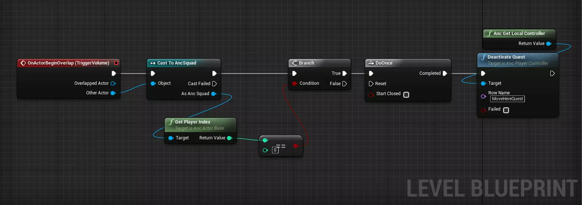Click the Cast To AncSquad exec input pin
This screenshot has height=205, width=582.
tap(153, 73)
